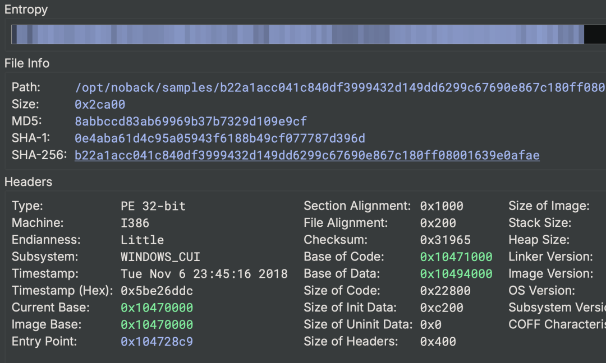Click the PE 32-bit type value
The image size is (606, 363).
(x=153, y=206)
